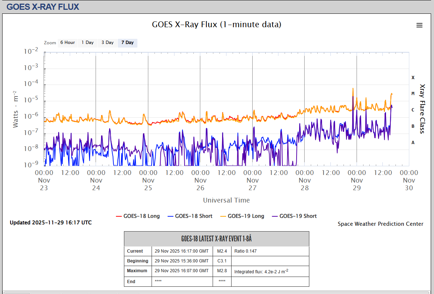Select the 6 Hour zoom range
The image size is (434, 294).
point(68,43)
